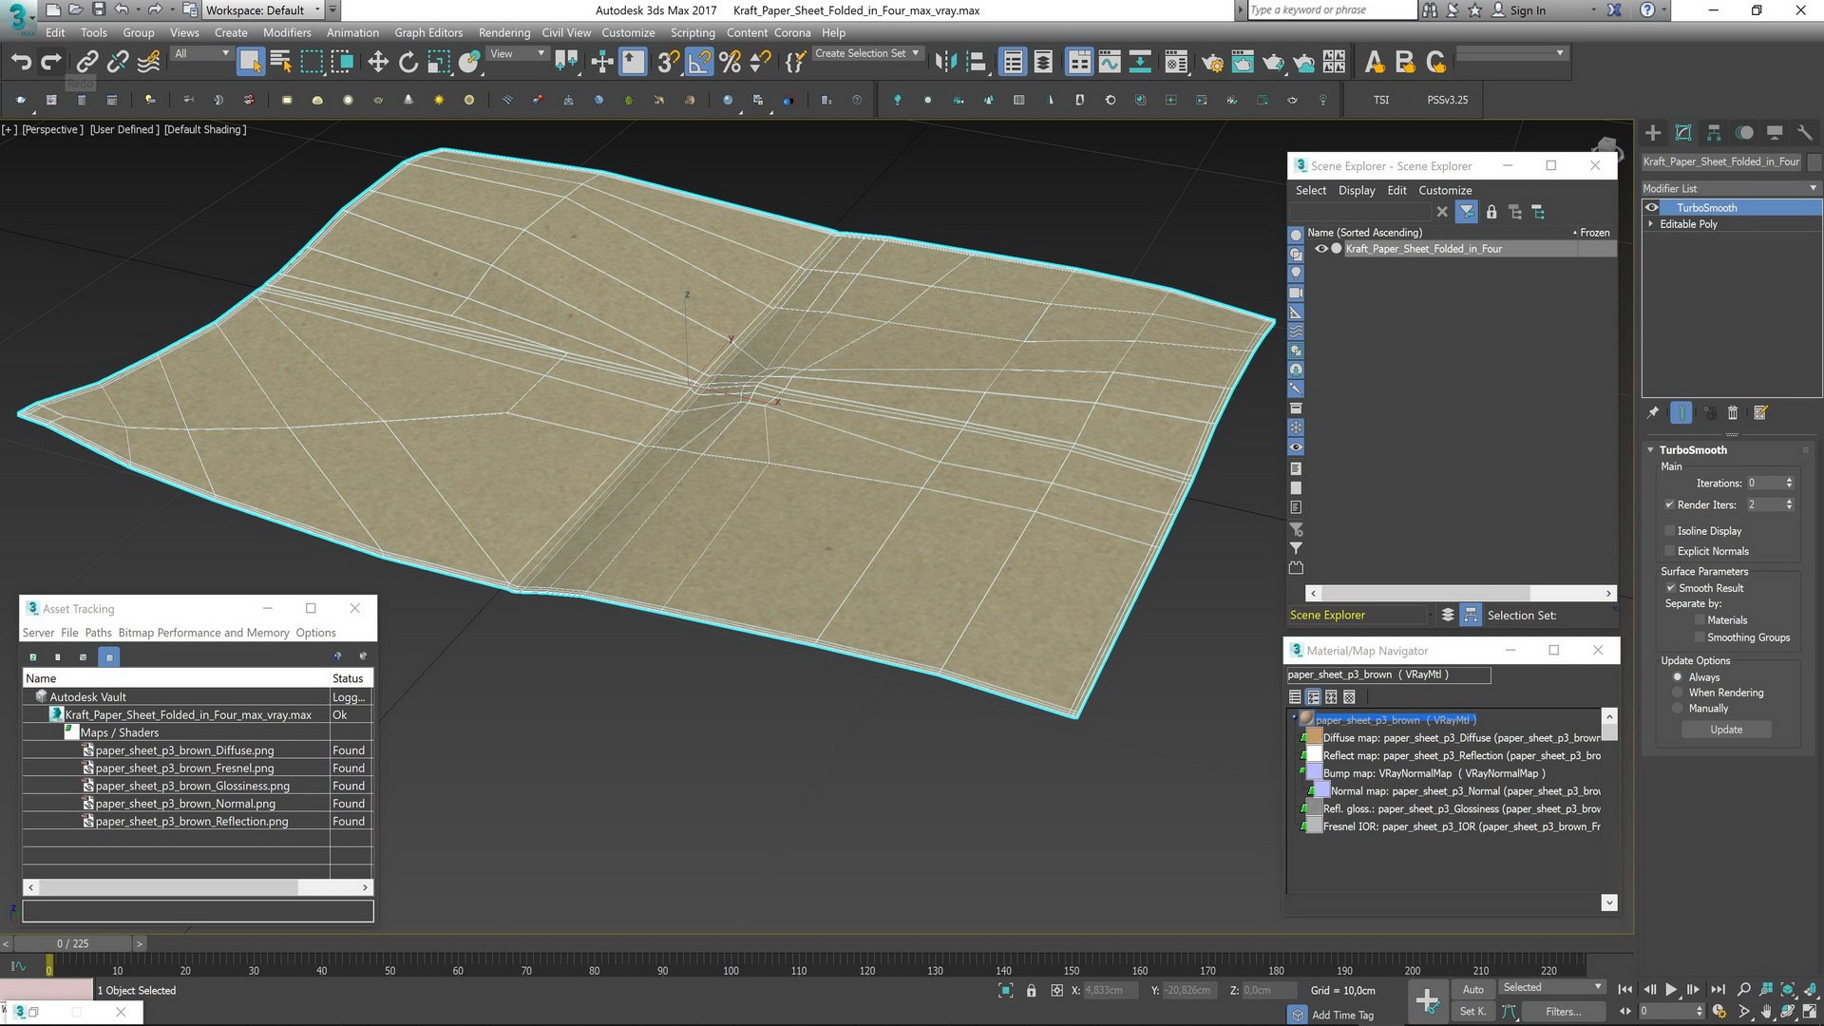
Task: Click the Undo arrow icon
Action: [x=21, y=63]
